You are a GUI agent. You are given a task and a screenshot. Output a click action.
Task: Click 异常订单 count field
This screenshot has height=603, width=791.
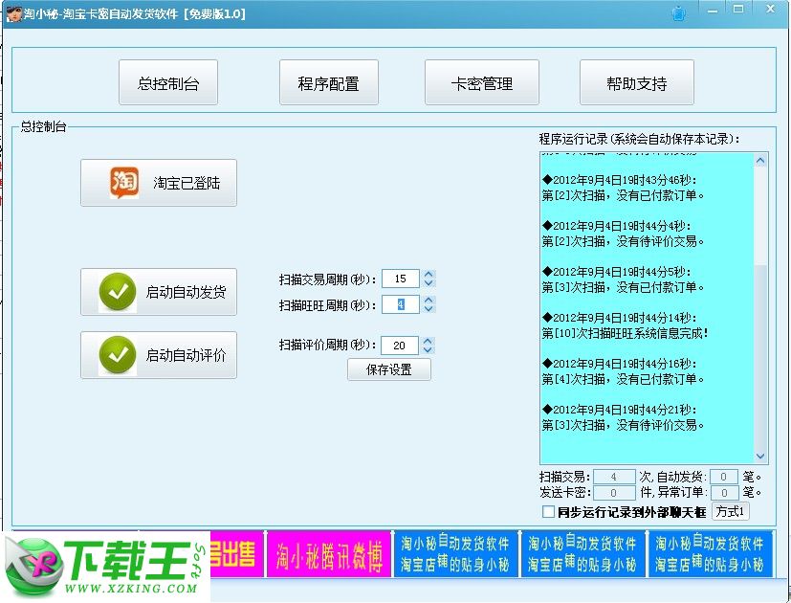click(723, 492)
